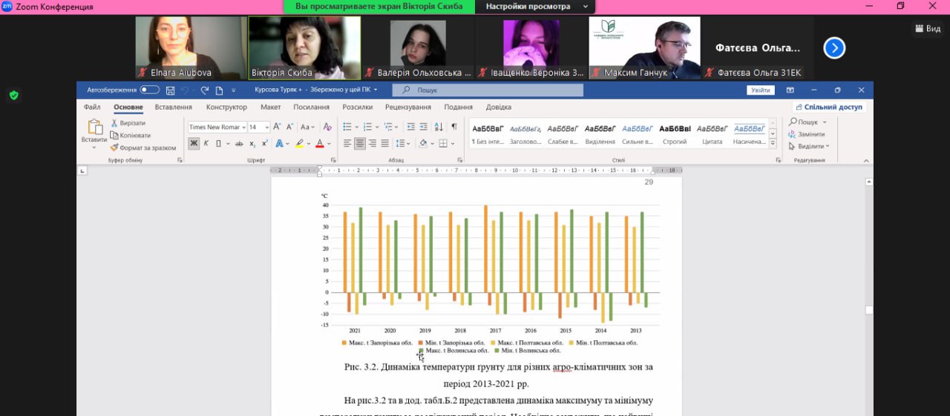
Task: Open the ribbon display options icon
Action: pyautogui.click(x=791, y=90)
